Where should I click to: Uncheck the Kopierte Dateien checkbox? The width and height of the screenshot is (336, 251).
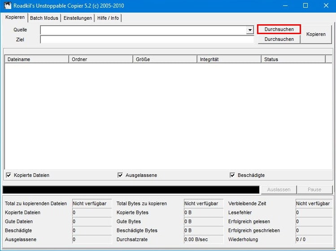[x=9, y=175]
